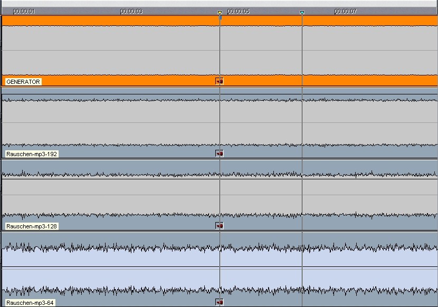
Task: Click the object icon on Rauschen-mp3-192 clip
Action: click(220, 153)
